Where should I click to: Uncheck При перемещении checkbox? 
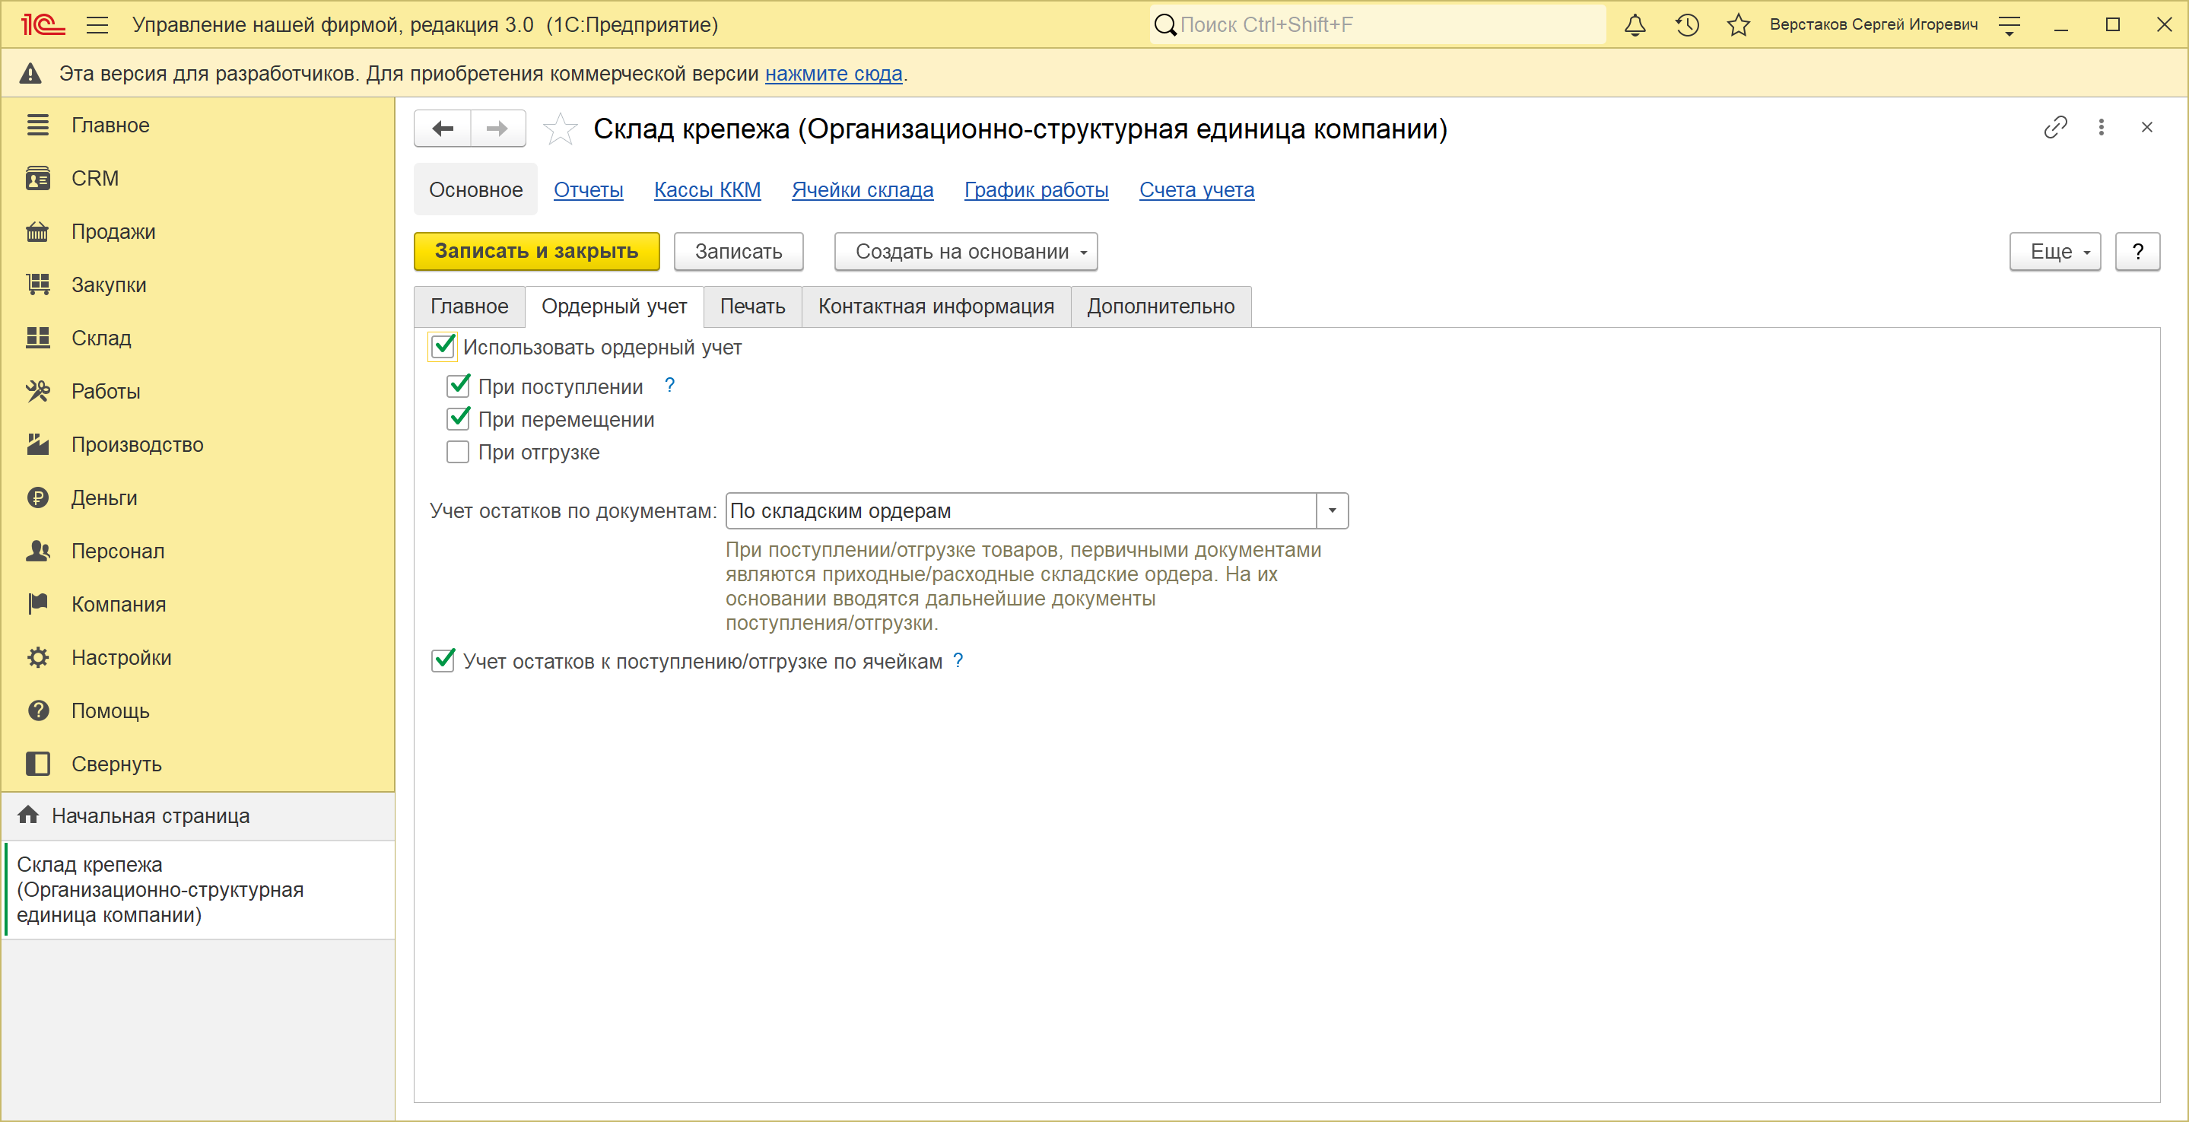tap(458, 418)
